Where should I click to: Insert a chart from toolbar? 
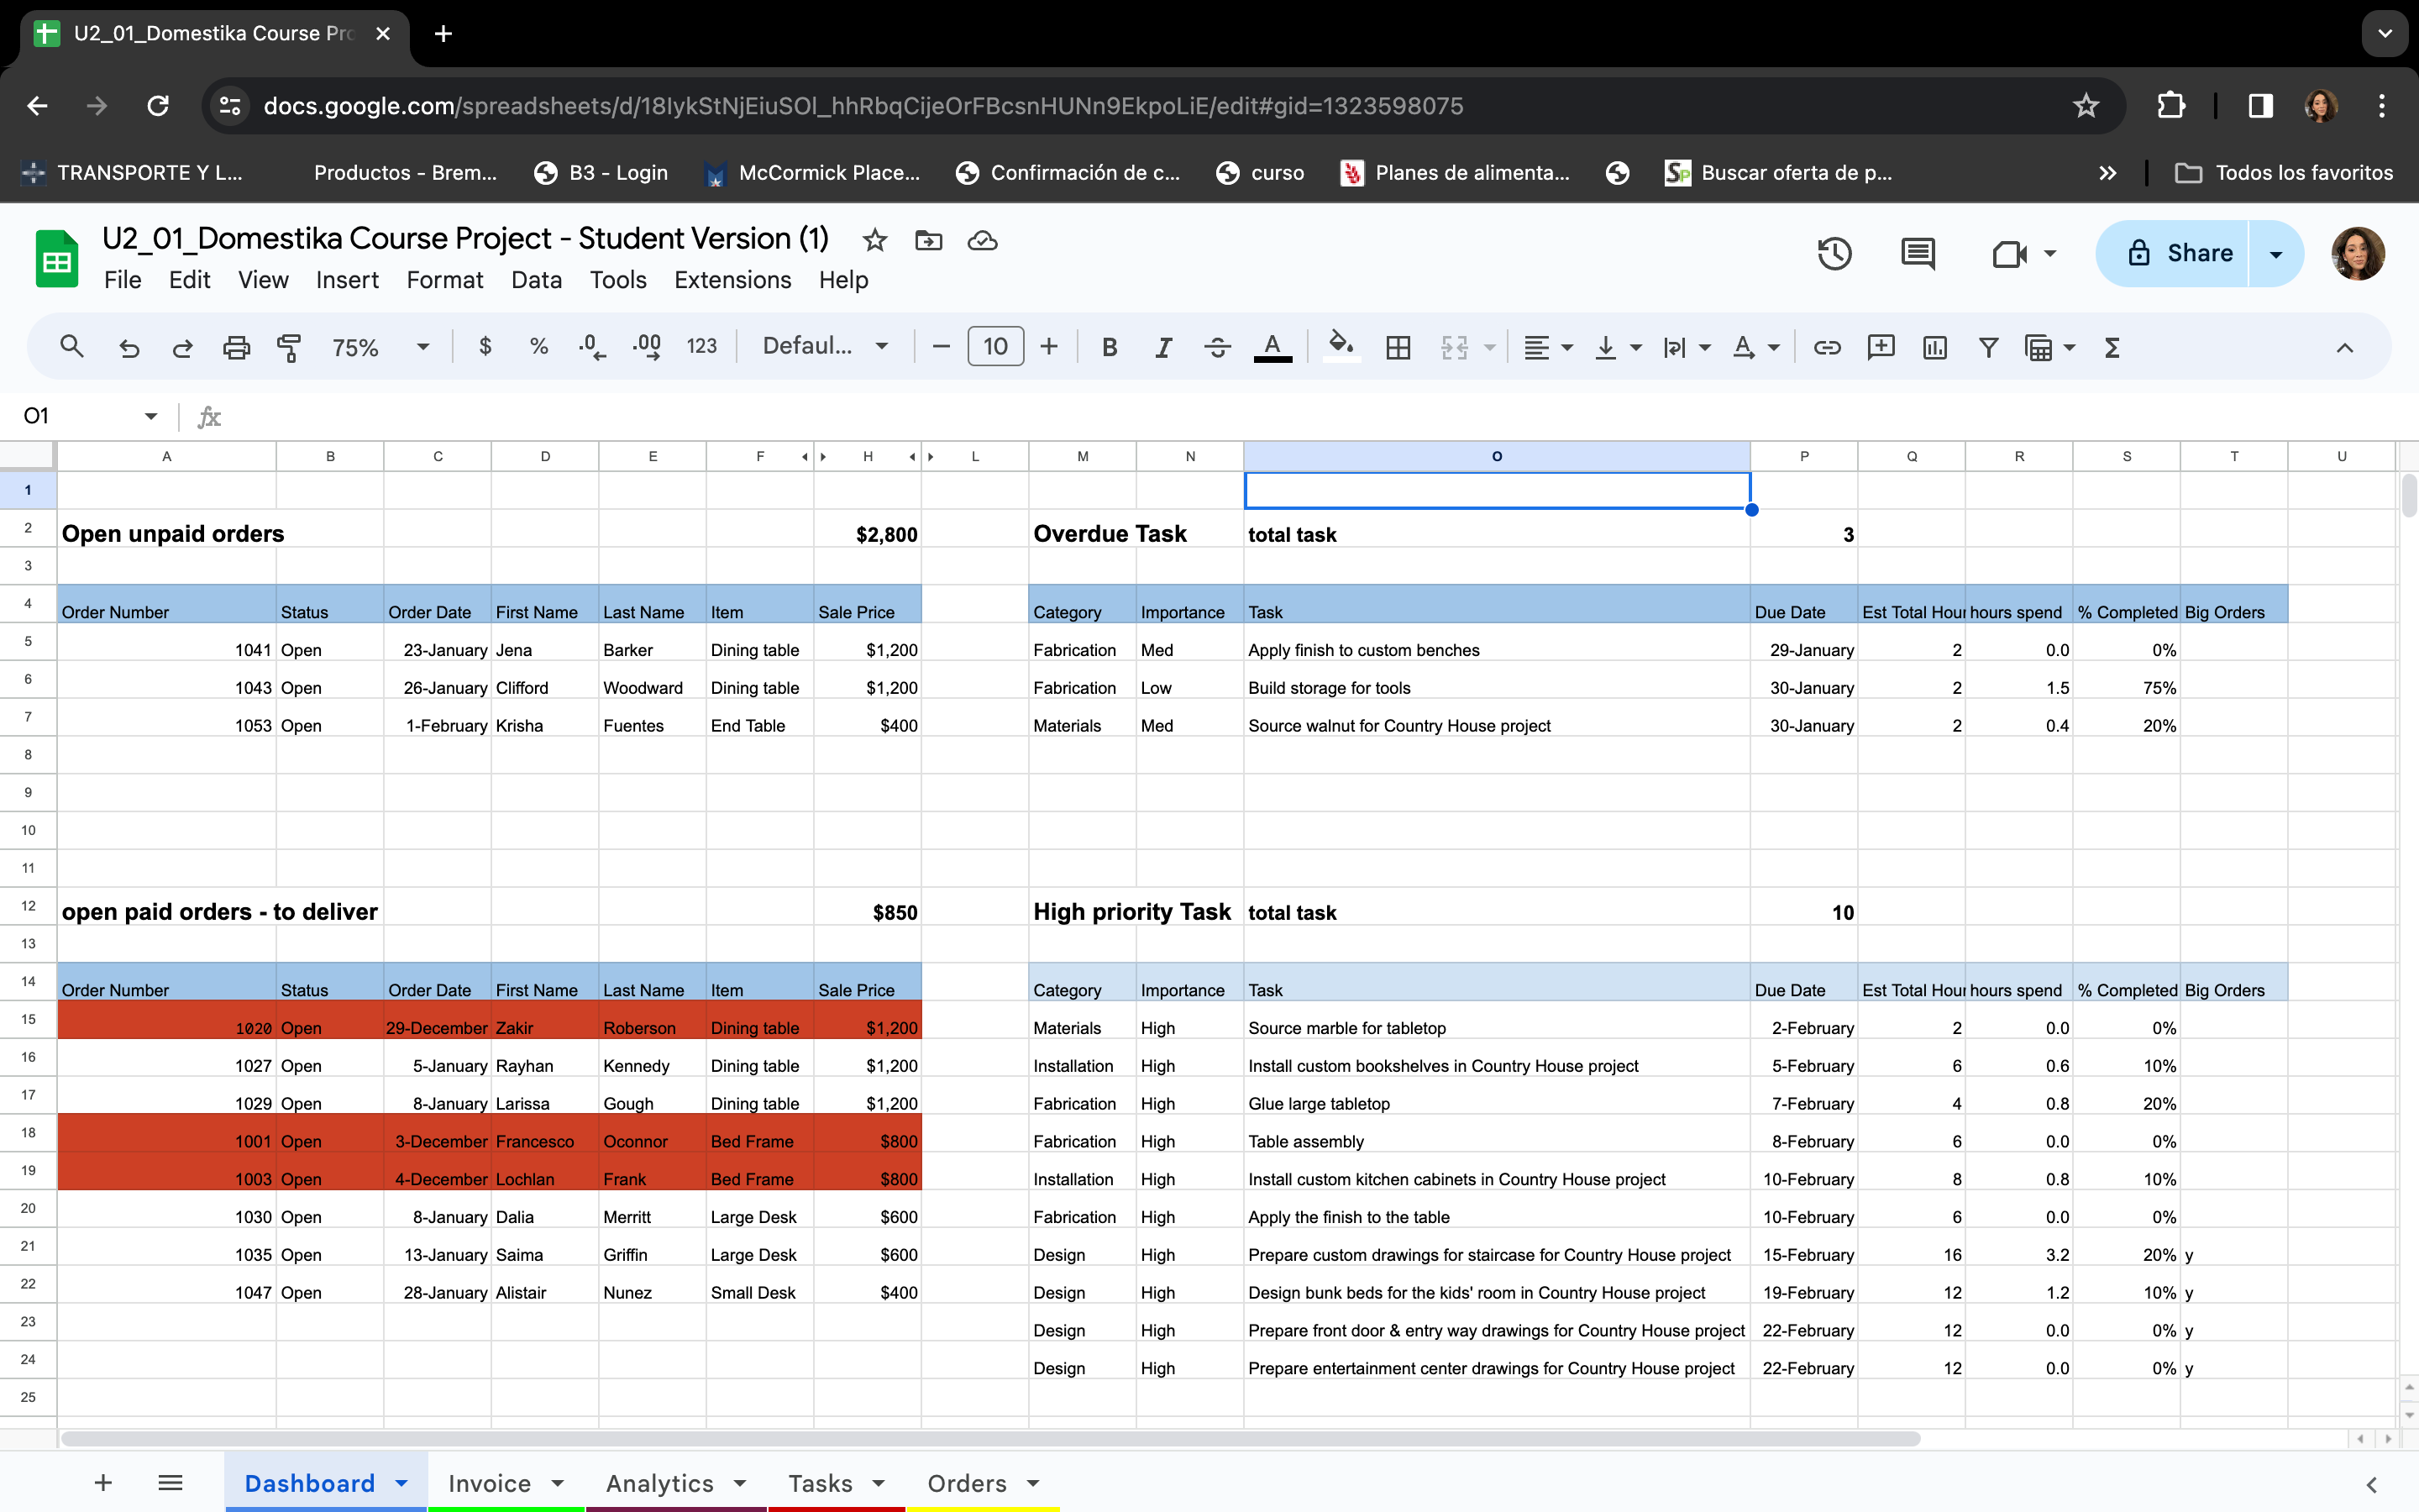pyautogui.click(x=1934, y=347)
